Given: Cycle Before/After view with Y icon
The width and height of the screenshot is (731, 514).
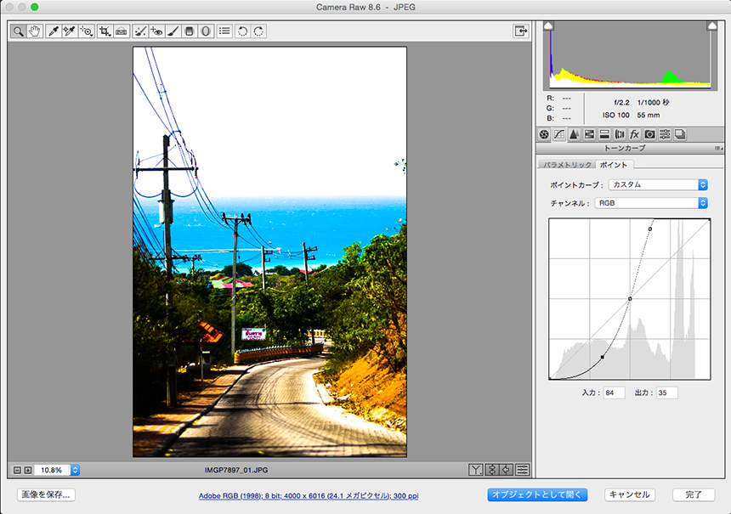Looking at the screenshot, I should (x=475, y=470).
